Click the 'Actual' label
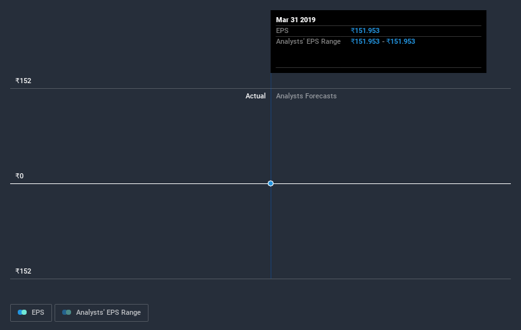521x330 pixels. click(x=256, y=96)
